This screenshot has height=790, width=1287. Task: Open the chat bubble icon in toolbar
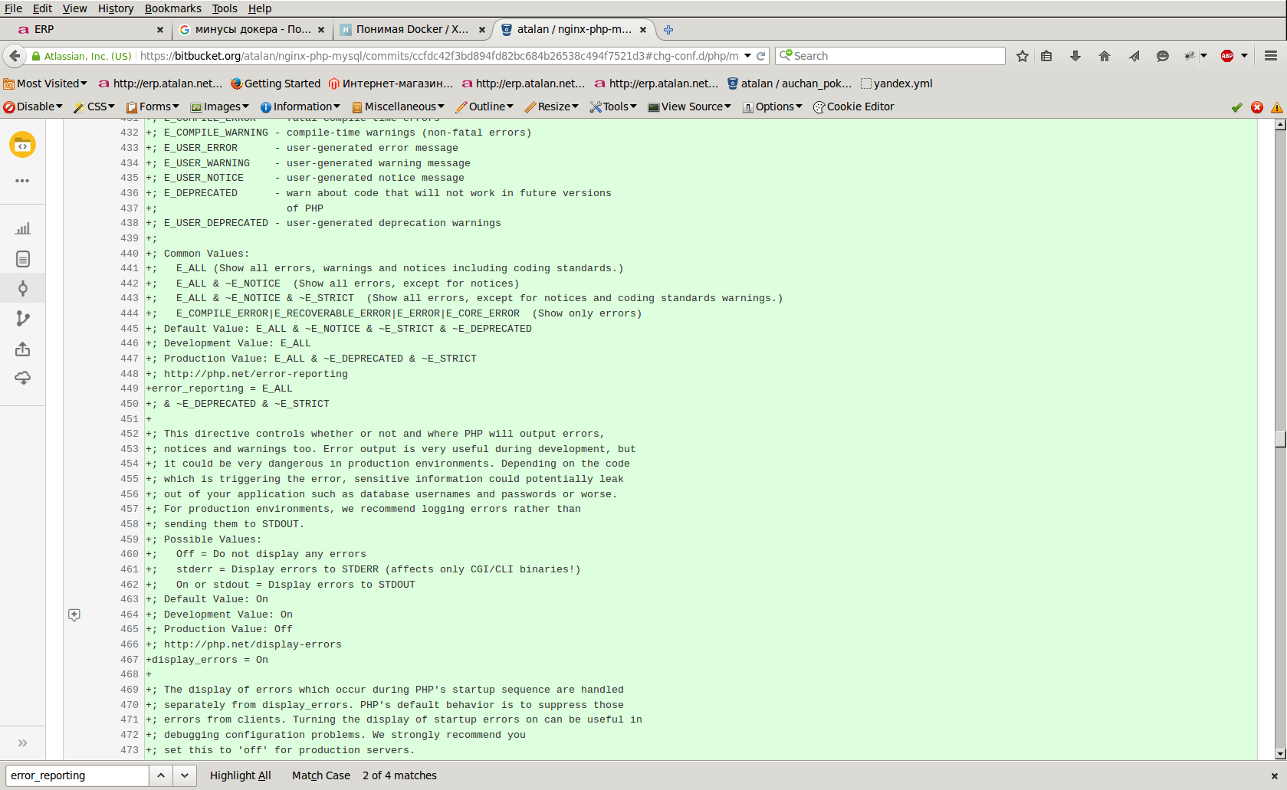pyautogui.click(x=1163, y=56)
